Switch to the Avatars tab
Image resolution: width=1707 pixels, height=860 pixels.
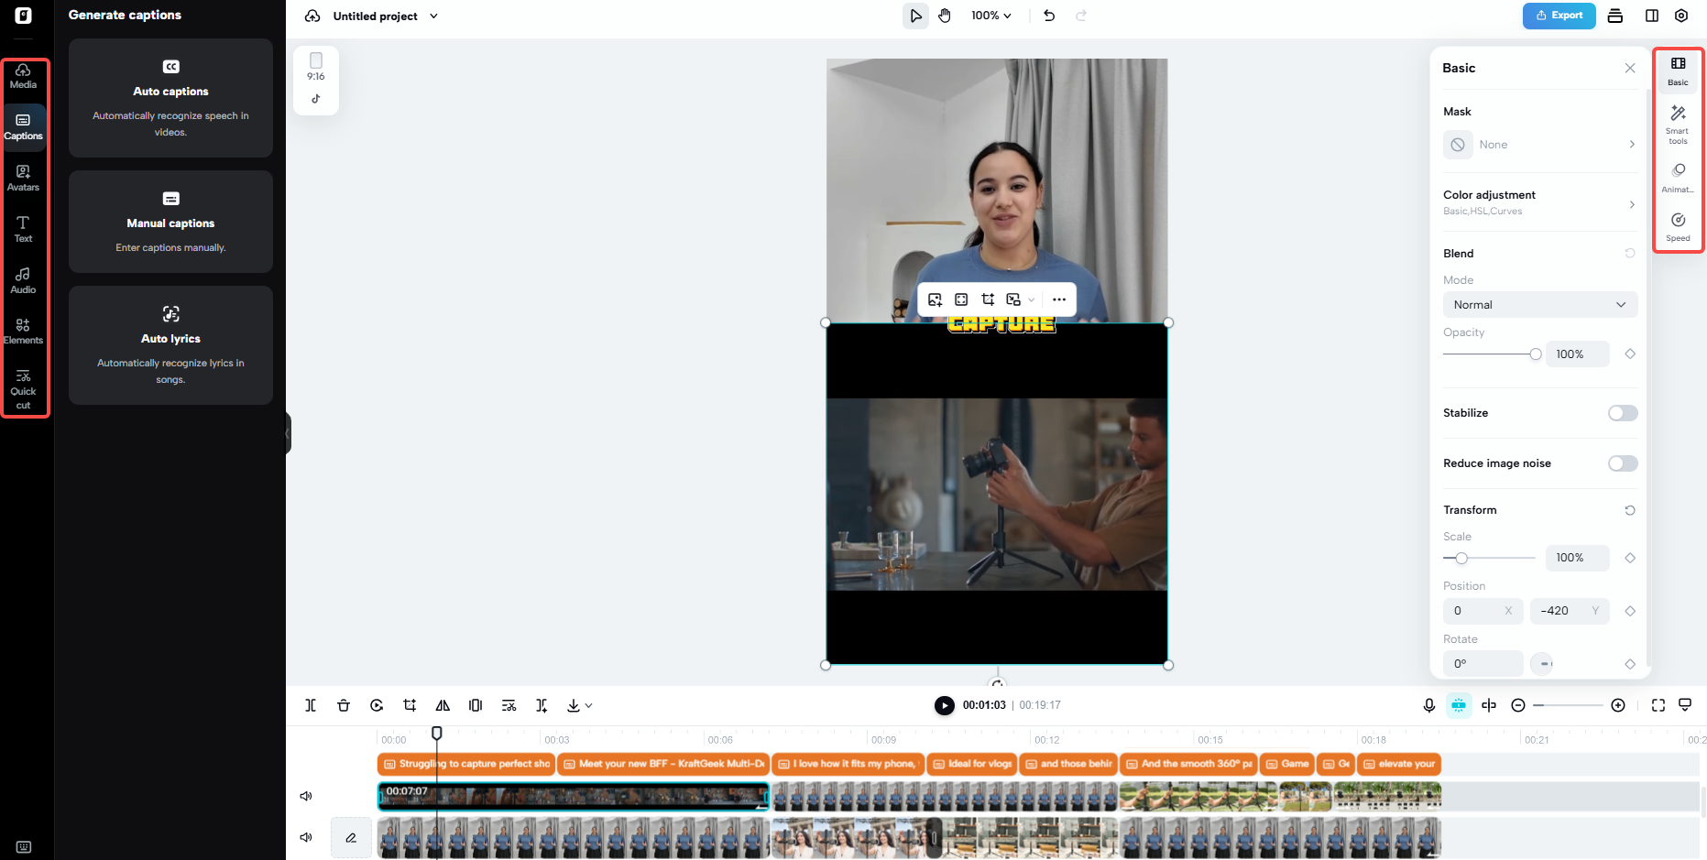24,179
